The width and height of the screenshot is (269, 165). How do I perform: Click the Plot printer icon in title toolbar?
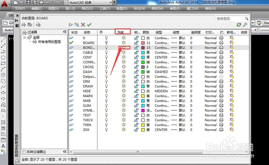pyautogui.click(x=41, y=2)
